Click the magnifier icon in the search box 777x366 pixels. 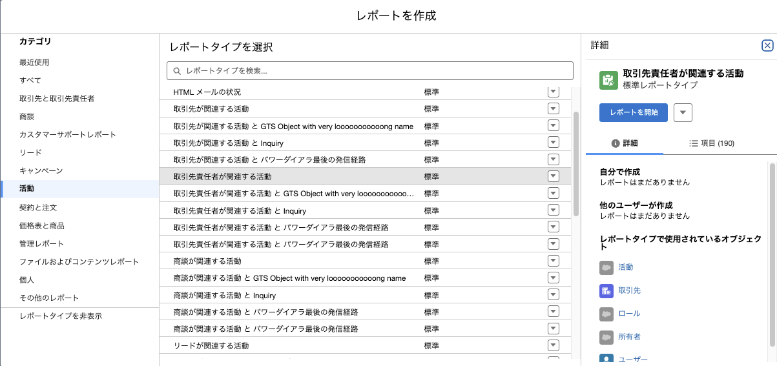click(x=176, y=70)
